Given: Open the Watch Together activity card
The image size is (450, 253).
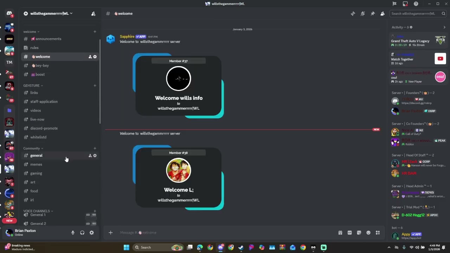Looking at the screenshot, I should click(418, 59).
